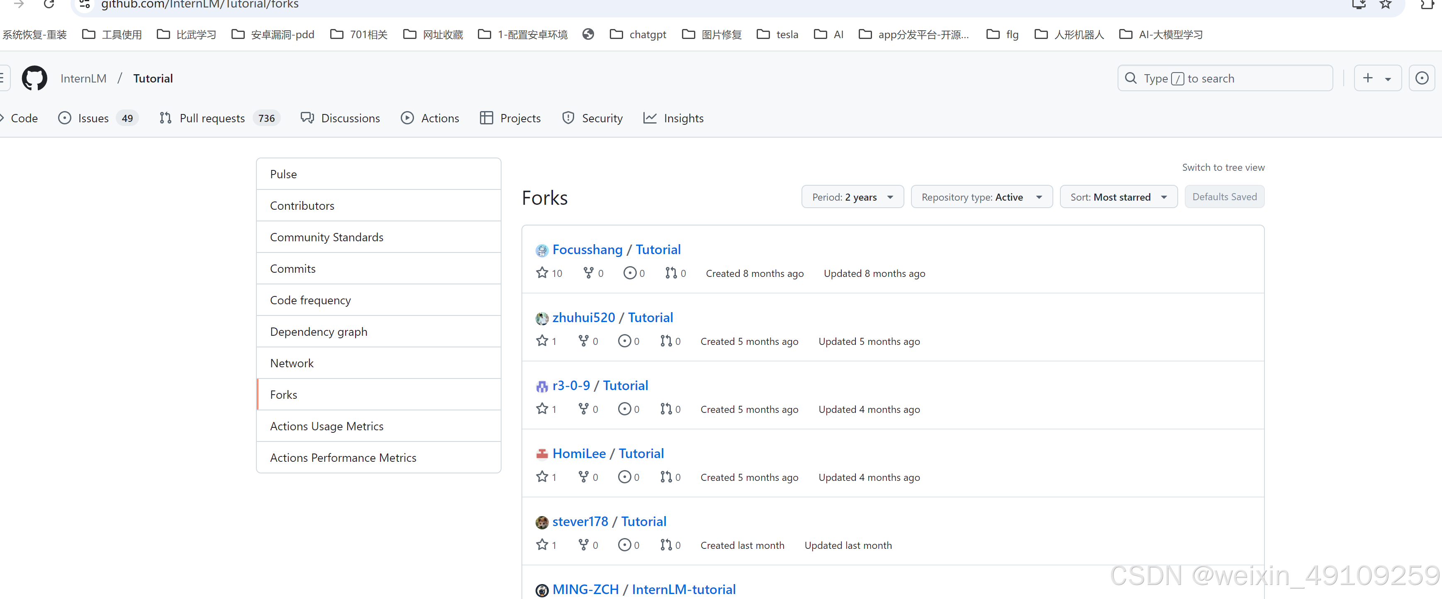Open Sort Most starred dropdown
This screenshot has height=599, width=1442.
[1118, 197]
